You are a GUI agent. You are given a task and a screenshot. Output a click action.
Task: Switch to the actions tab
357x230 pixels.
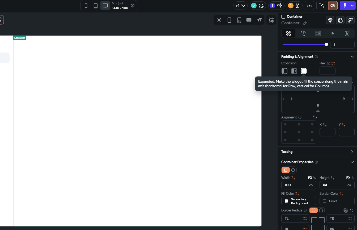coord(303,33)
